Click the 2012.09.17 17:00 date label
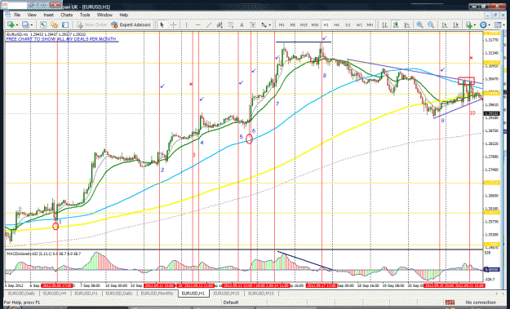Viewport: 510px width, 309px height. [322, 285]
